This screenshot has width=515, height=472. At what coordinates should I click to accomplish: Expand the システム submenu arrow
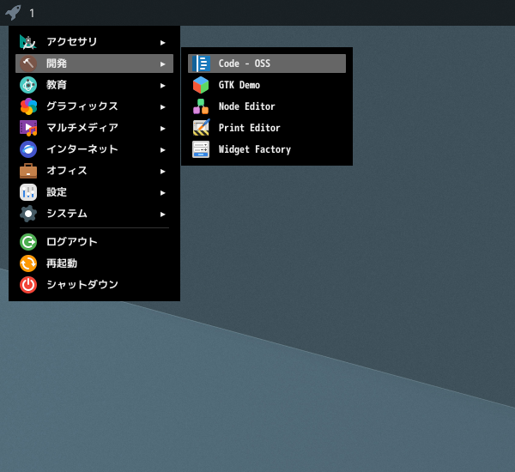[x=162, y=215]
